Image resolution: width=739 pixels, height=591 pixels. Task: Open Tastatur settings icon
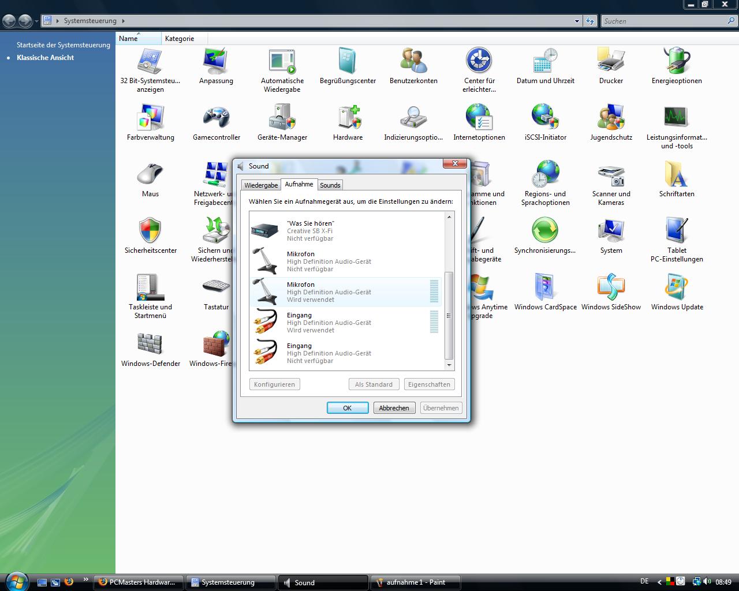(216, 292)
